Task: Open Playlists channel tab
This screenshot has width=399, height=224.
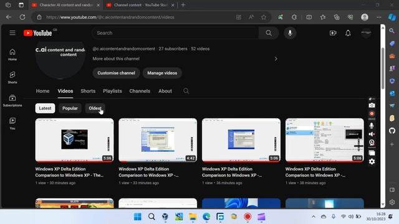Action: click(x=112, y=91)
